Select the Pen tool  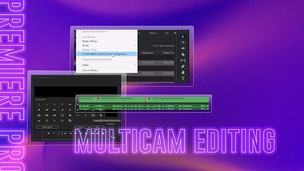pos(183,67)
